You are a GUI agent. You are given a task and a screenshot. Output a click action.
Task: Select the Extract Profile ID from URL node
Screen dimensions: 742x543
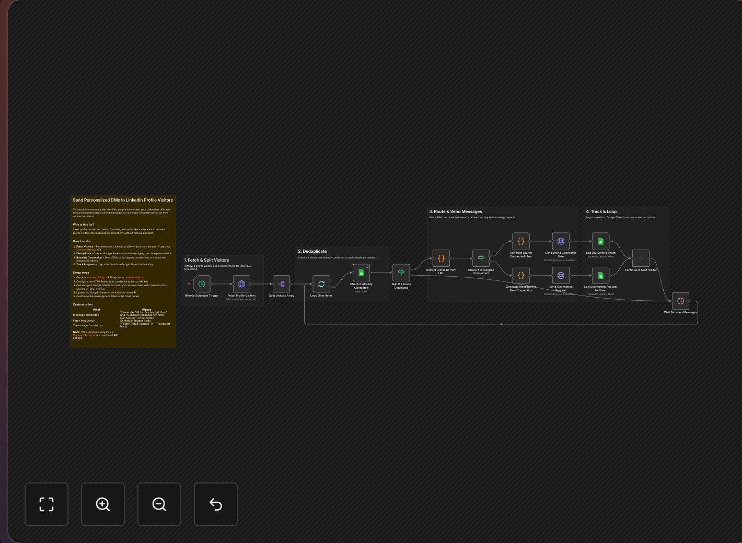(441, 258)
